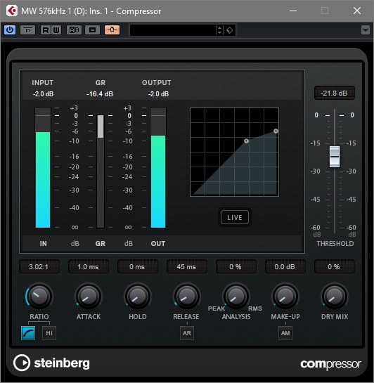Click the PEAK label
The height and width of the screenshot is (383, 374).
217,309
